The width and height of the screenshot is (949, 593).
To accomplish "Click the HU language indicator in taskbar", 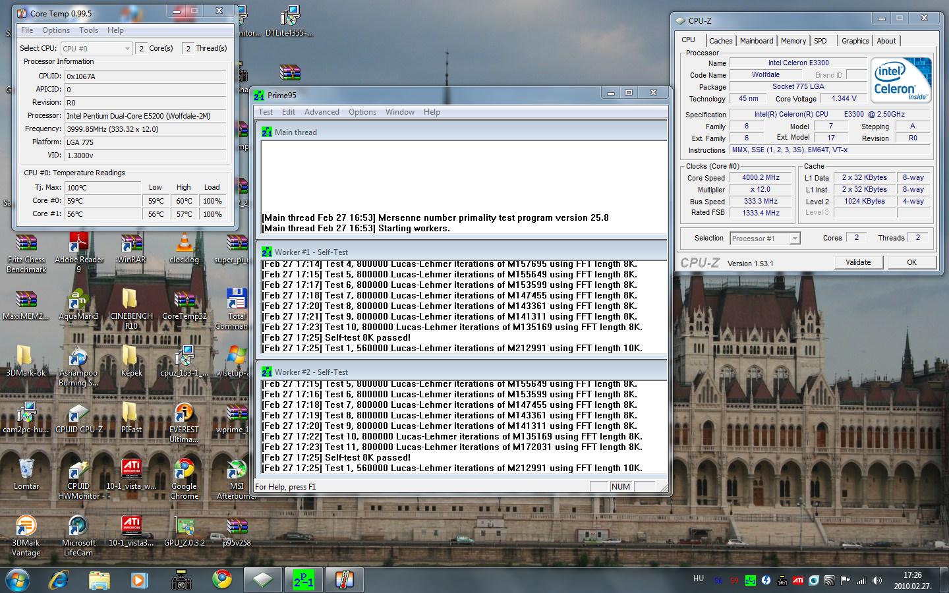I will (699, 579).
